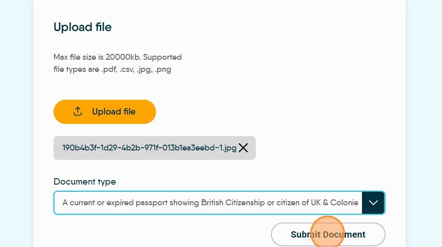Click the Upload file section heading
Image resolution: width=442 pixels, height=247 pixels.
(82, 27)
